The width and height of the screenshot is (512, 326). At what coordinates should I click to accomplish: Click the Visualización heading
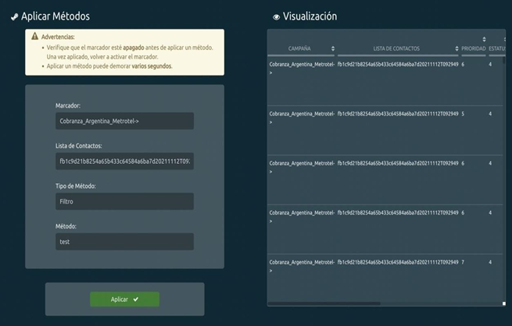click(310, 16)
